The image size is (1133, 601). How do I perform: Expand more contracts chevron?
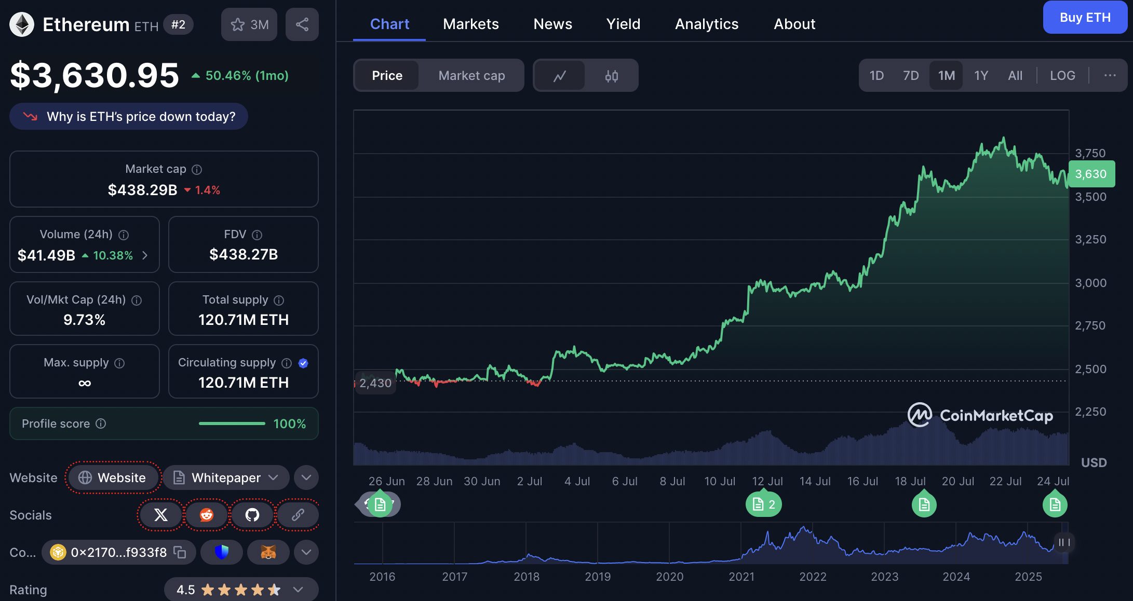tap(306, 552)
